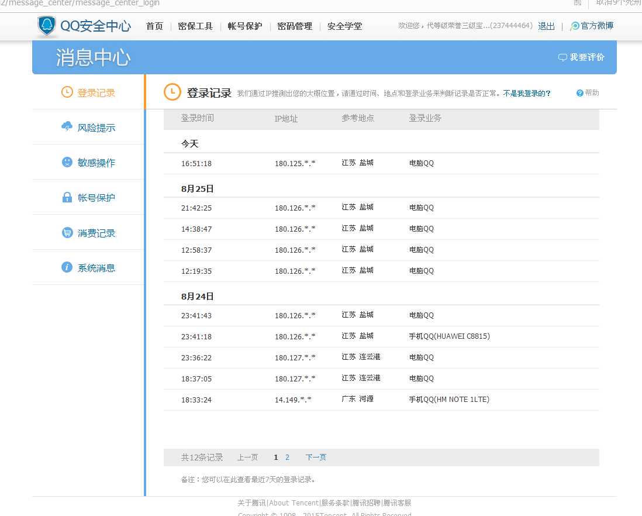Click the question mark help icon

click(x=580, y=93)
